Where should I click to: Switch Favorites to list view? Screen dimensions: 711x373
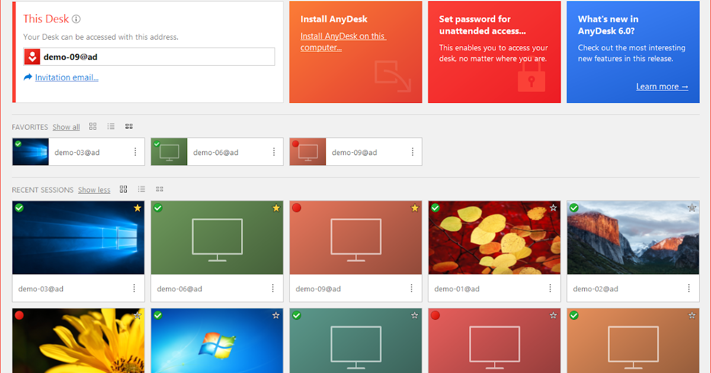pyautogui.click(x=111, y=126)
